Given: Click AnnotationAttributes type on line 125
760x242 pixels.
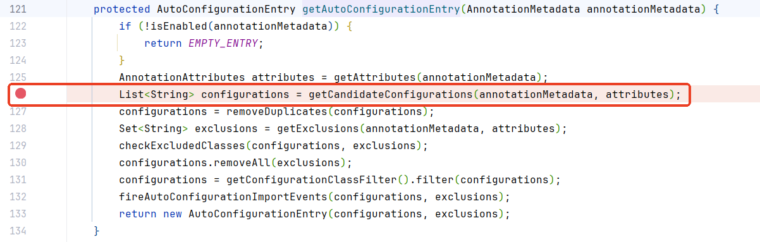Looking at the screenshot, I should coord(181,78).
